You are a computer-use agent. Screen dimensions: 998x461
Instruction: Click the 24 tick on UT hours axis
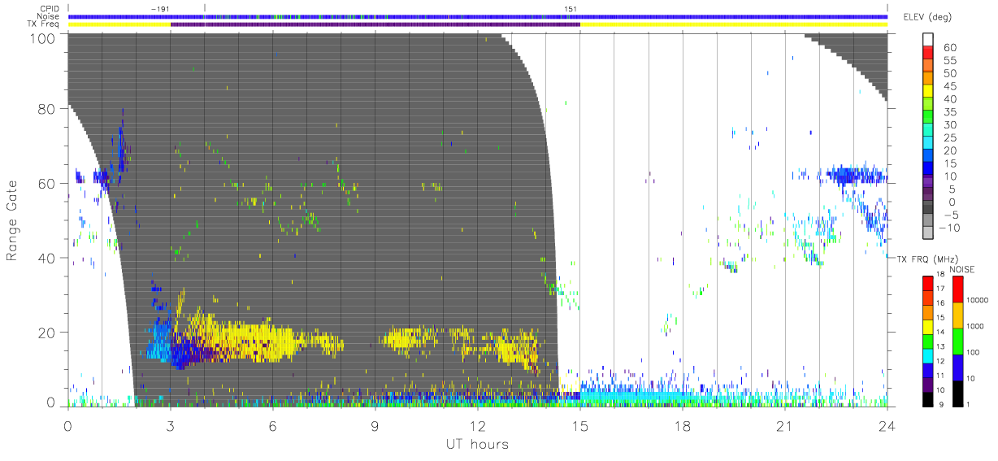coord(887,425)
